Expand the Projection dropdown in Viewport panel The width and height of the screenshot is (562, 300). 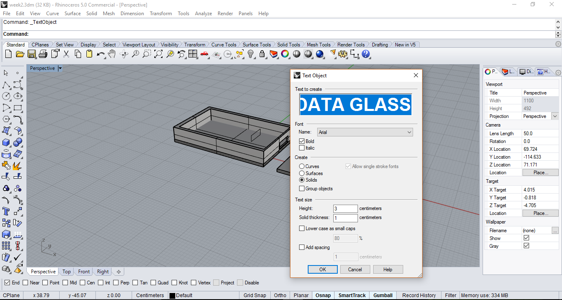[x=555, y=116]
